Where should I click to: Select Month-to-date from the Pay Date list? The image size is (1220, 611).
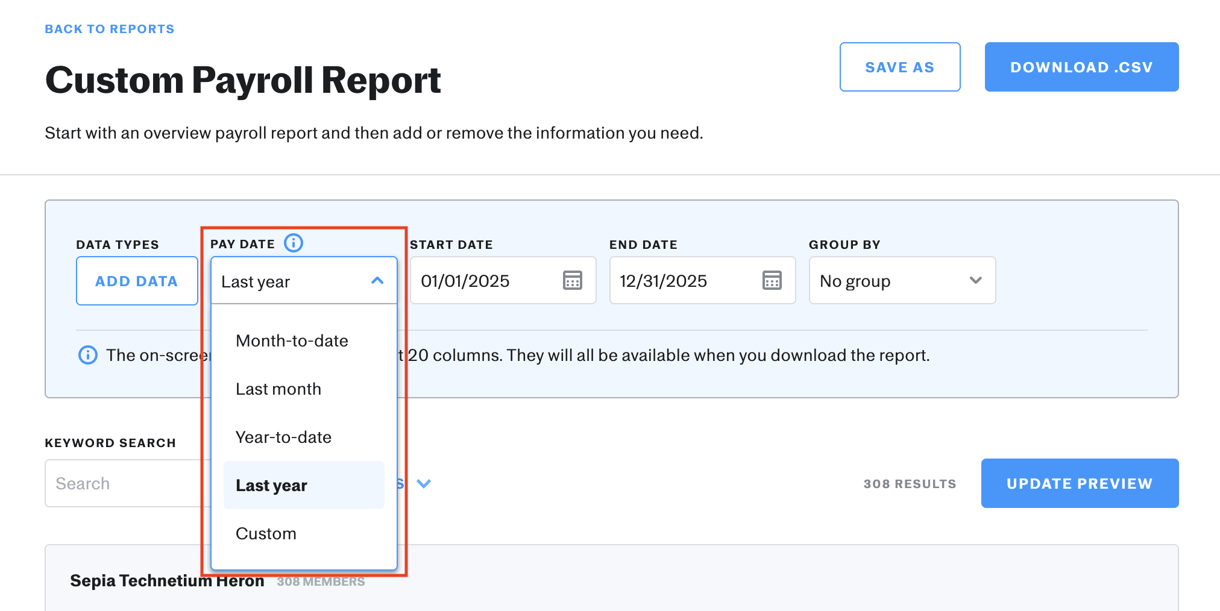click(x=292, y=341)
